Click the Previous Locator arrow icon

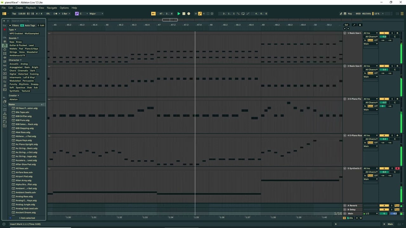point(345,28)
